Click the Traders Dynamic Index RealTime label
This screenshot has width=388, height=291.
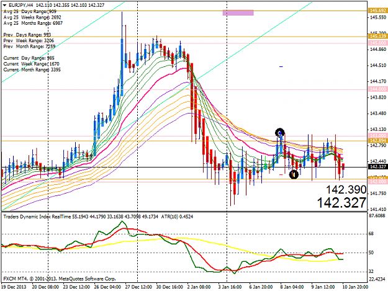point(37,217)
